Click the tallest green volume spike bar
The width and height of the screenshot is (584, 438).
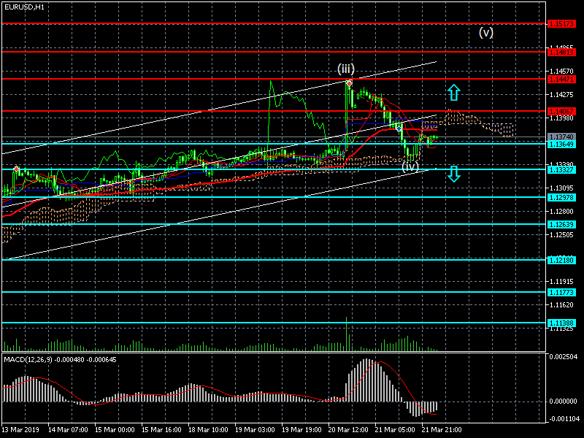tap(347, 334)
